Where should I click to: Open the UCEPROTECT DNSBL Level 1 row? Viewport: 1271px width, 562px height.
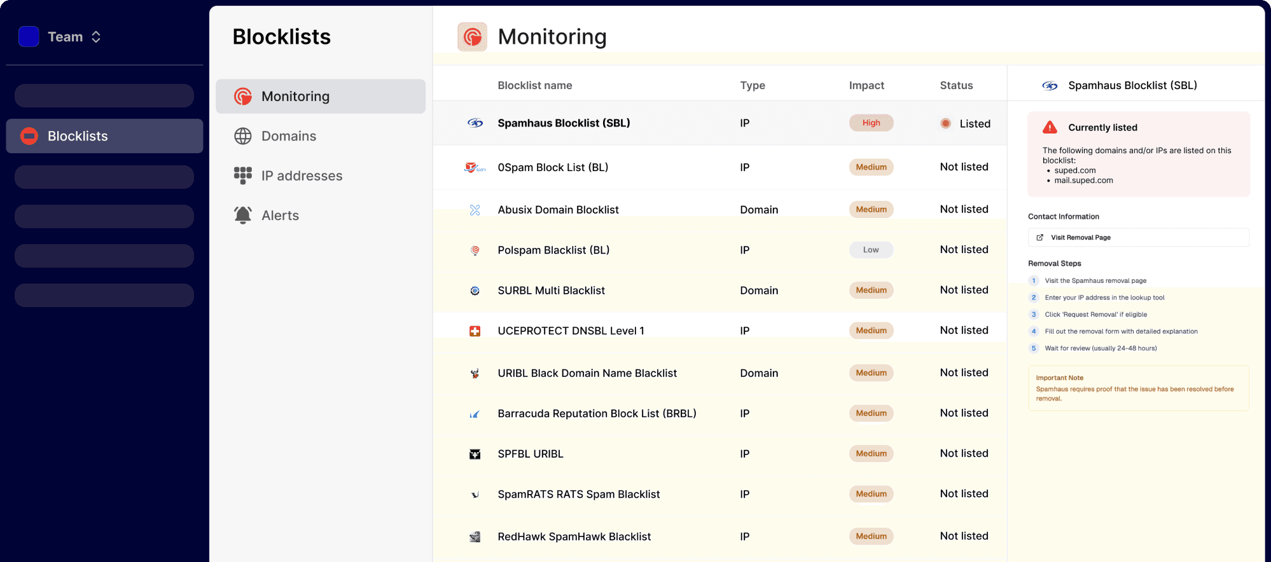tap(719, 331)
